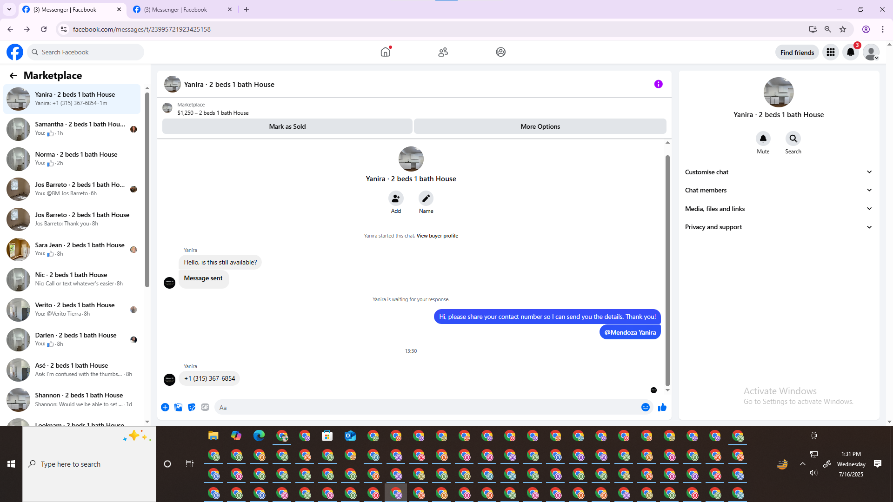The image size is (893, 502).
Task: Attach a photo file
Action: point(179,407)
